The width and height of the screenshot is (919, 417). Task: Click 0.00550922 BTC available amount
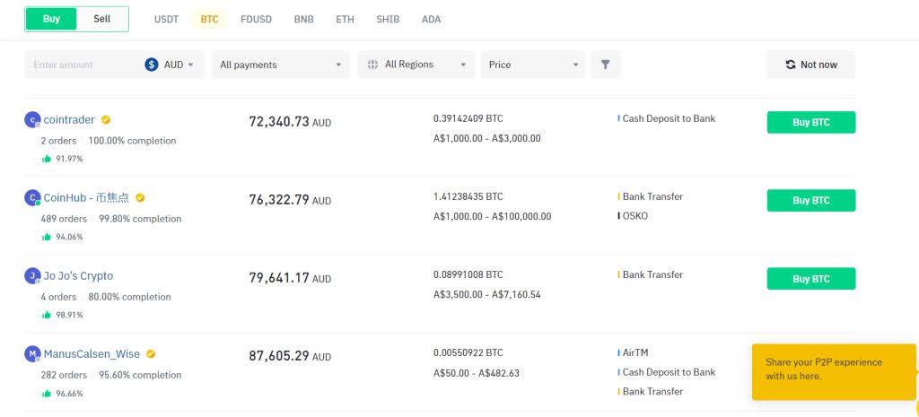pyautogui.click(x=468, y=353)
